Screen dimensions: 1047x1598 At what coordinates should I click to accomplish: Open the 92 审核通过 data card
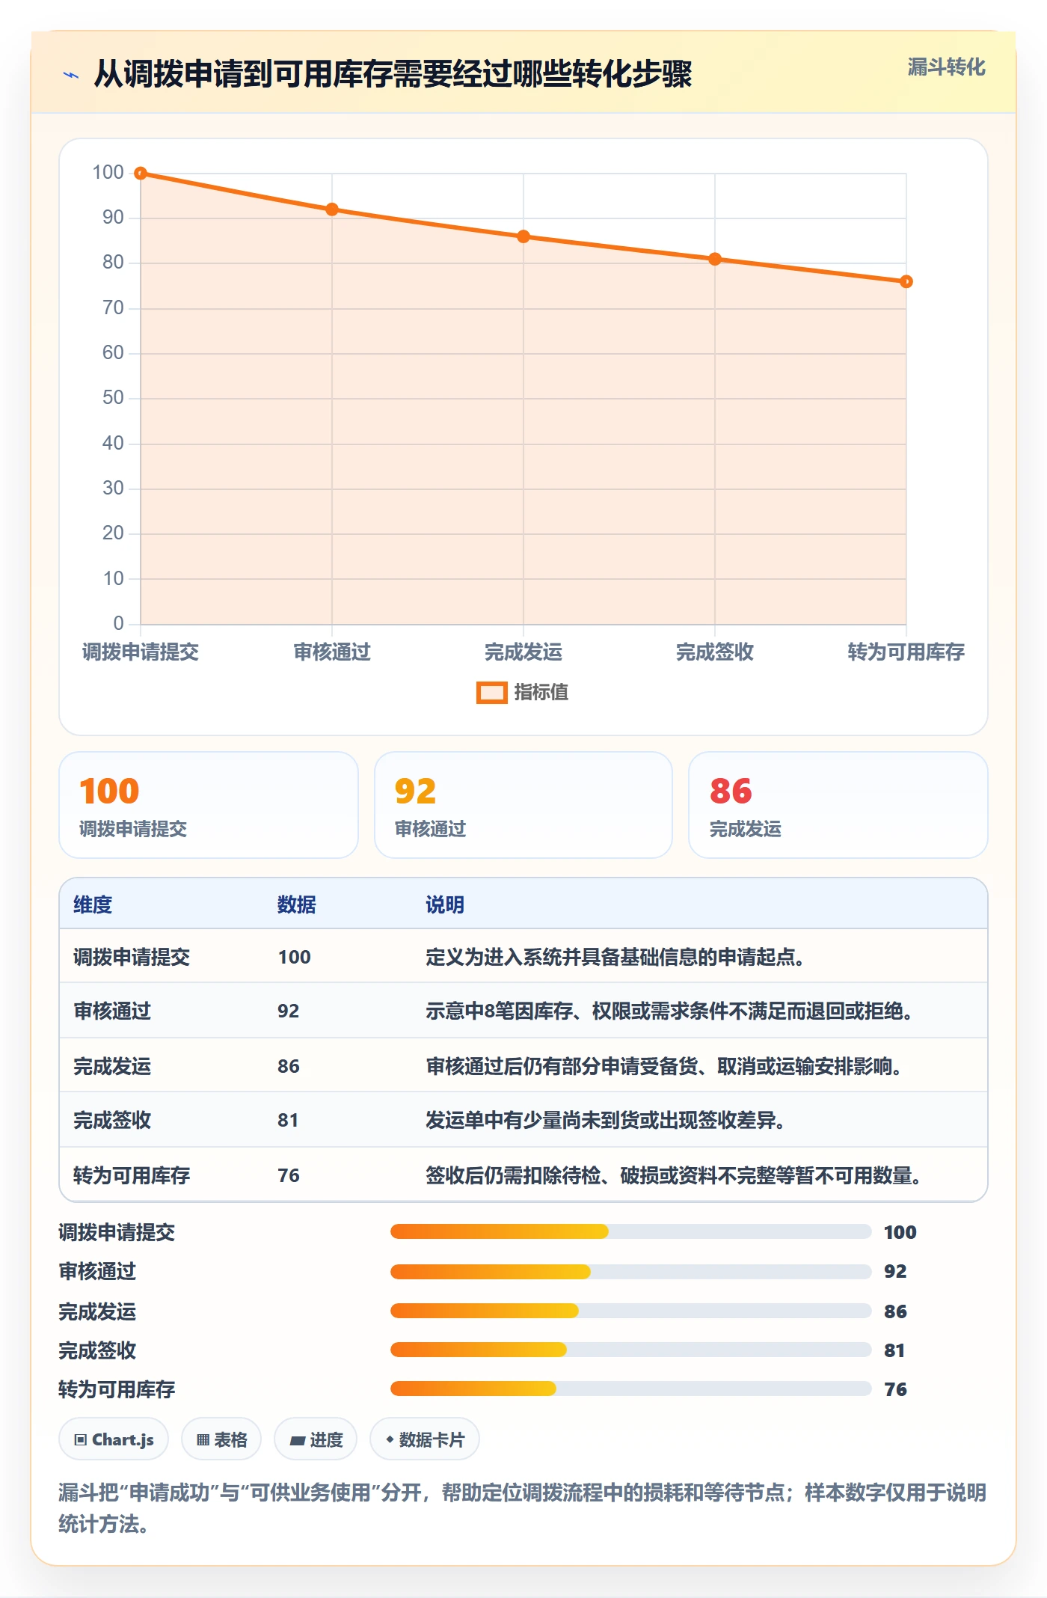coord(523,805)
